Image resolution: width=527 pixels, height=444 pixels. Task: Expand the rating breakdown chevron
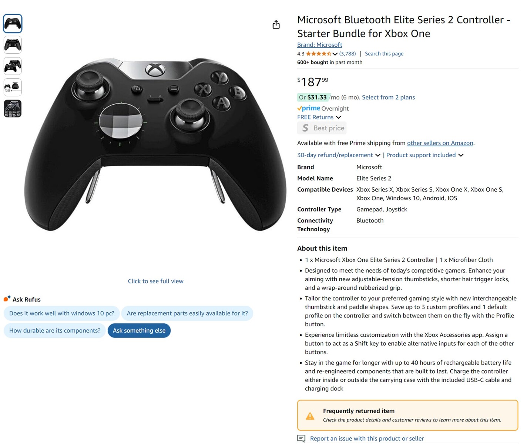click(335, 54)
